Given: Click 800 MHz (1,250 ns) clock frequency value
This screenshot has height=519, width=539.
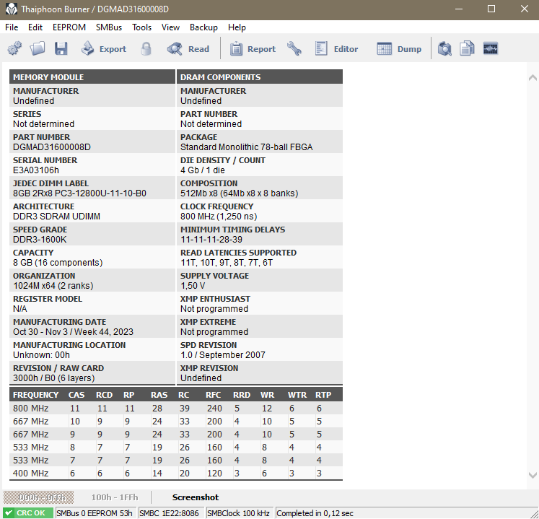Looking at the screenshot, I should click(219, 217).
